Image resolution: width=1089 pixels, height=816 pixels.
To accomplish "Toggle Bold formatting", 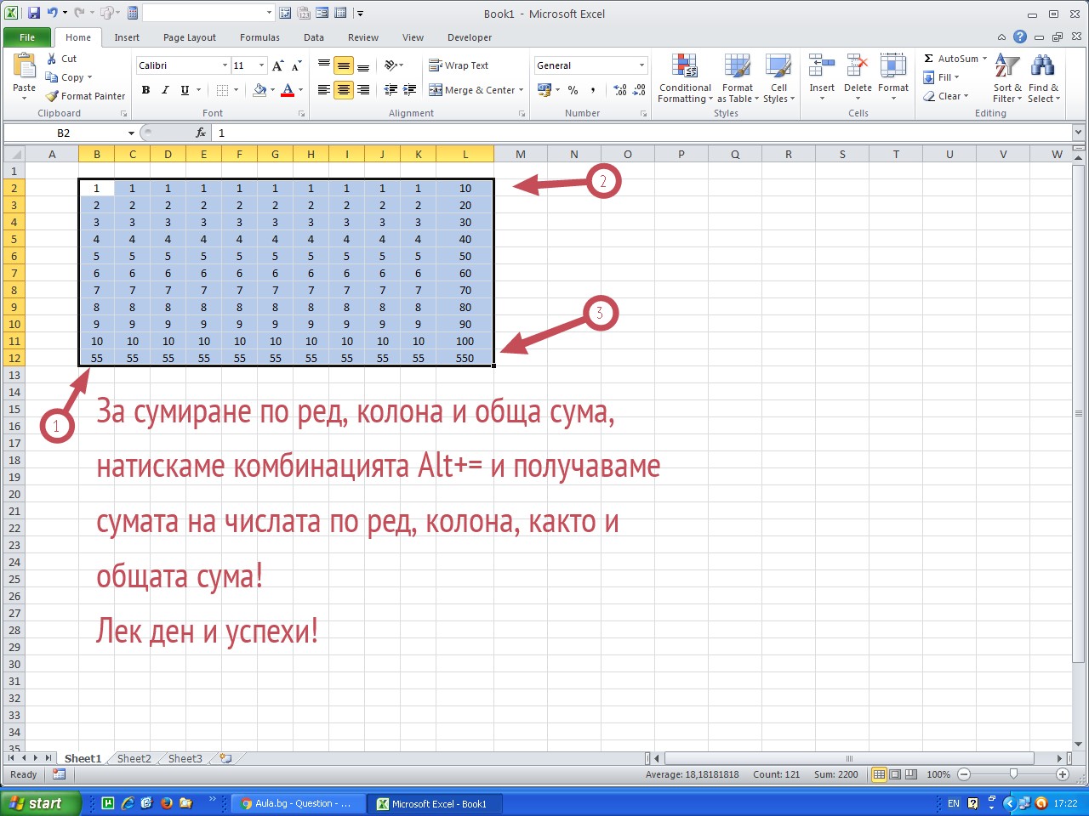I will click(146, 90).
